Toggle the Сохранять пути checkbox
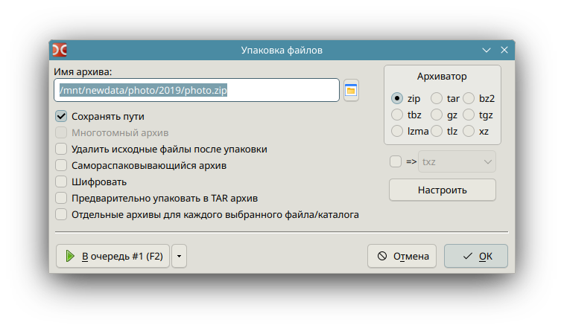The width and height of the screenshot is (564, 331). pos(61,116)
